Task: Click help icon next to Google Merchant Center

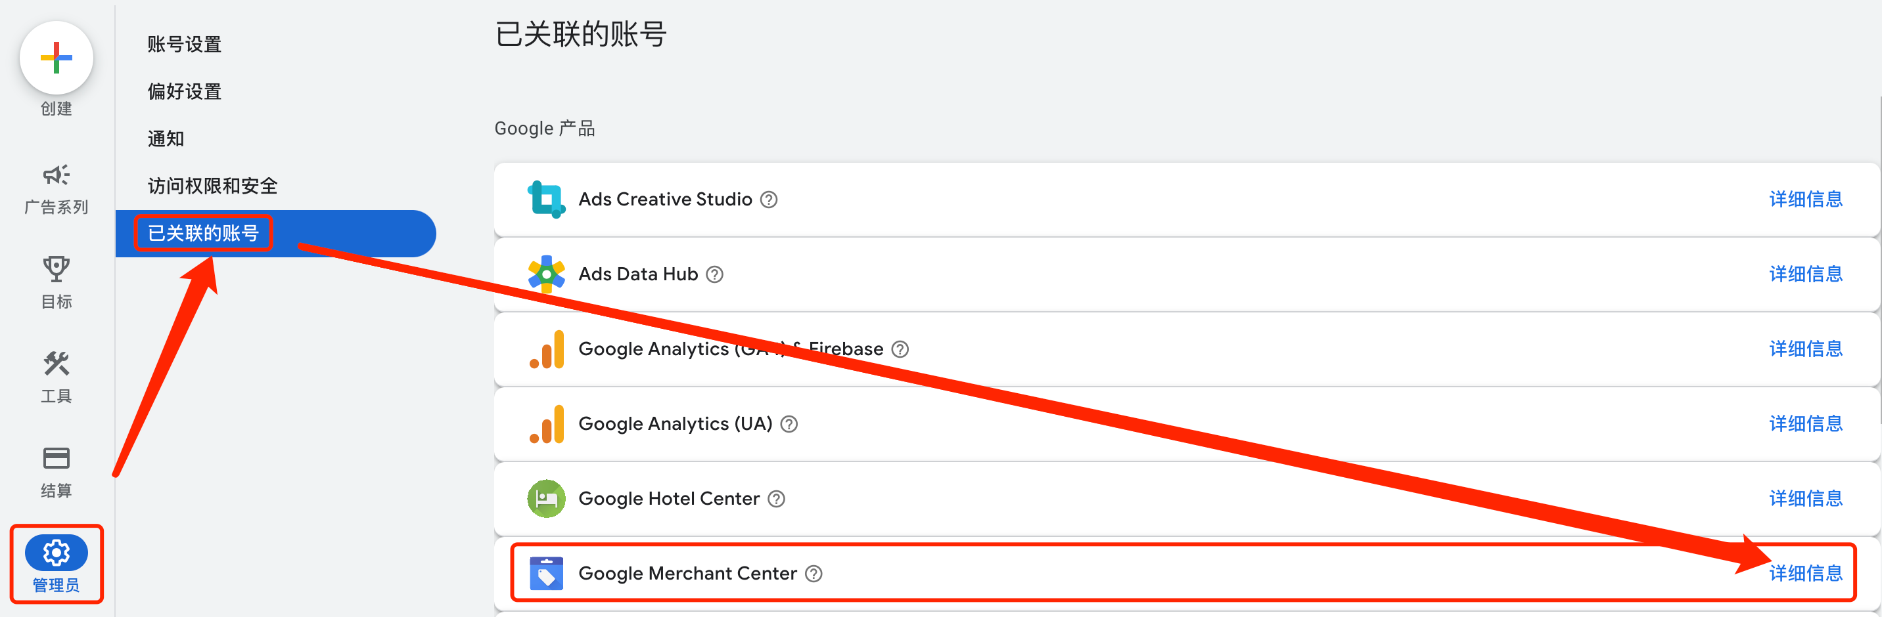Action: [814, 574]
